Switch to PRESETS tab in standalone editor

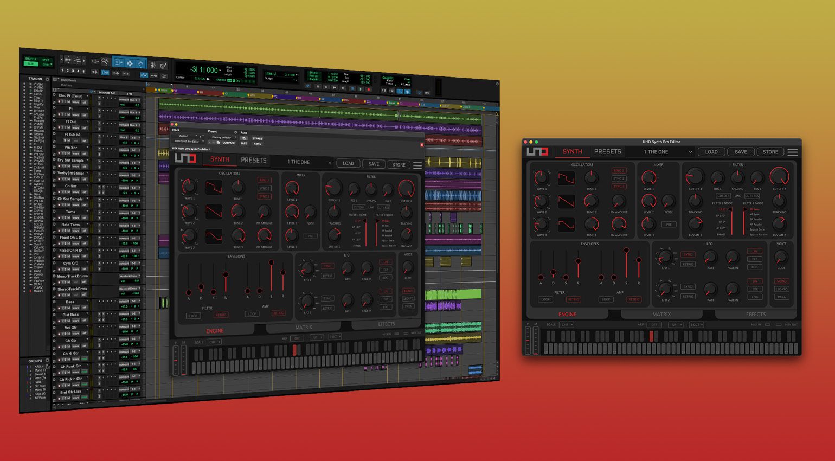(607, 151)
